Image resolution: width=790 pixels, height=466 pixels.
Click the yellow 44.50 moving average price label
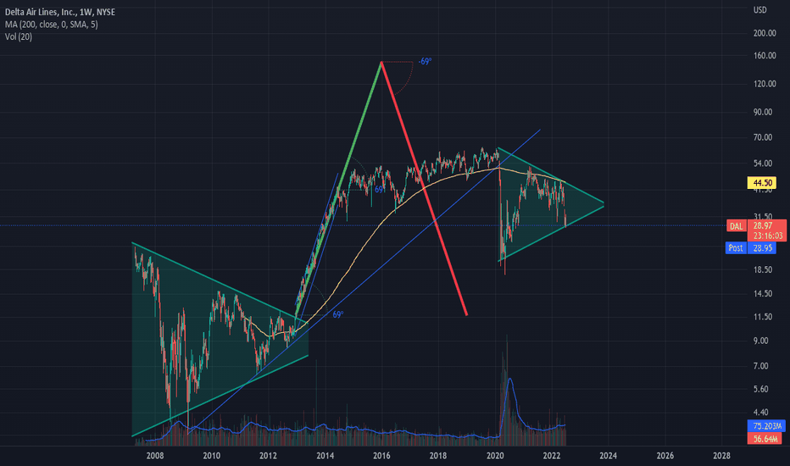762,182
